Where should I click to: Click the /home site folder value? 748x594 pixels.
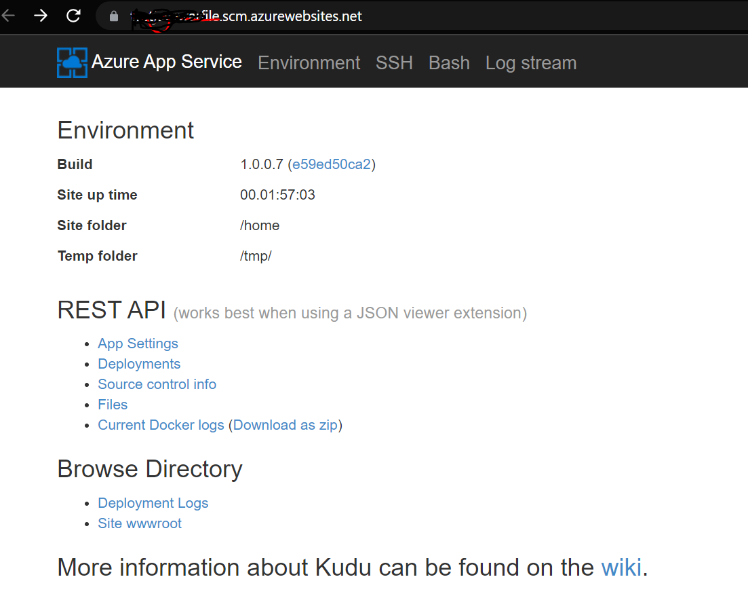coord(260,225)
